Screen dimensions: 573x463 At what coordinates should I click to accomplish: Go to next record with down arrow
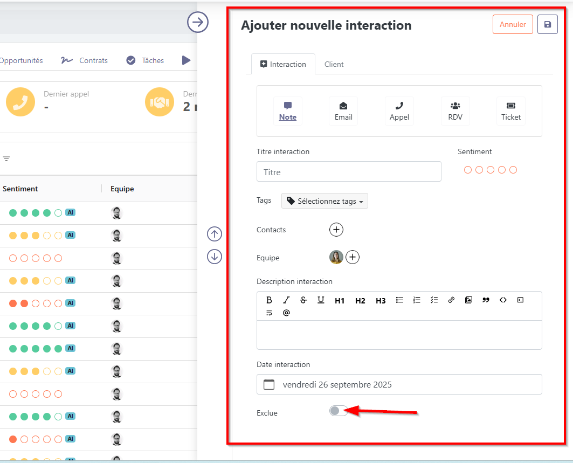pos(215,257)
